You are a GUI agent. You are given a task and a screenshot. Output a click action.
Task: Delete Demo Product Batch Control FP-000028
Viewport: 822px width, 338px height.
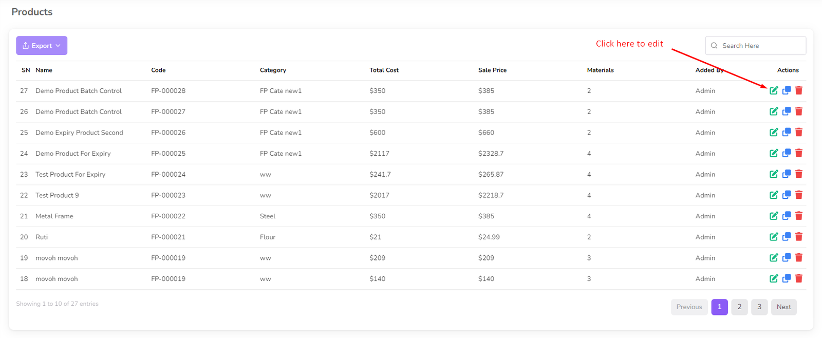tap(799, 90)
